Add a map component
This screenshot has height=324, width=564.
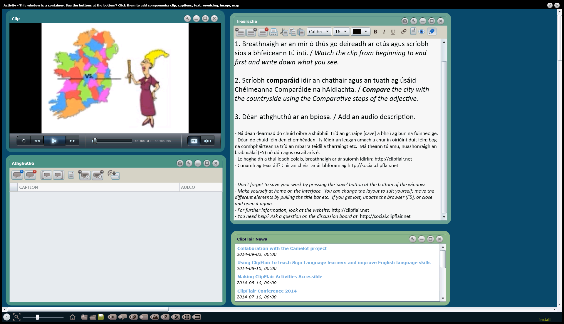pos(165,317)
